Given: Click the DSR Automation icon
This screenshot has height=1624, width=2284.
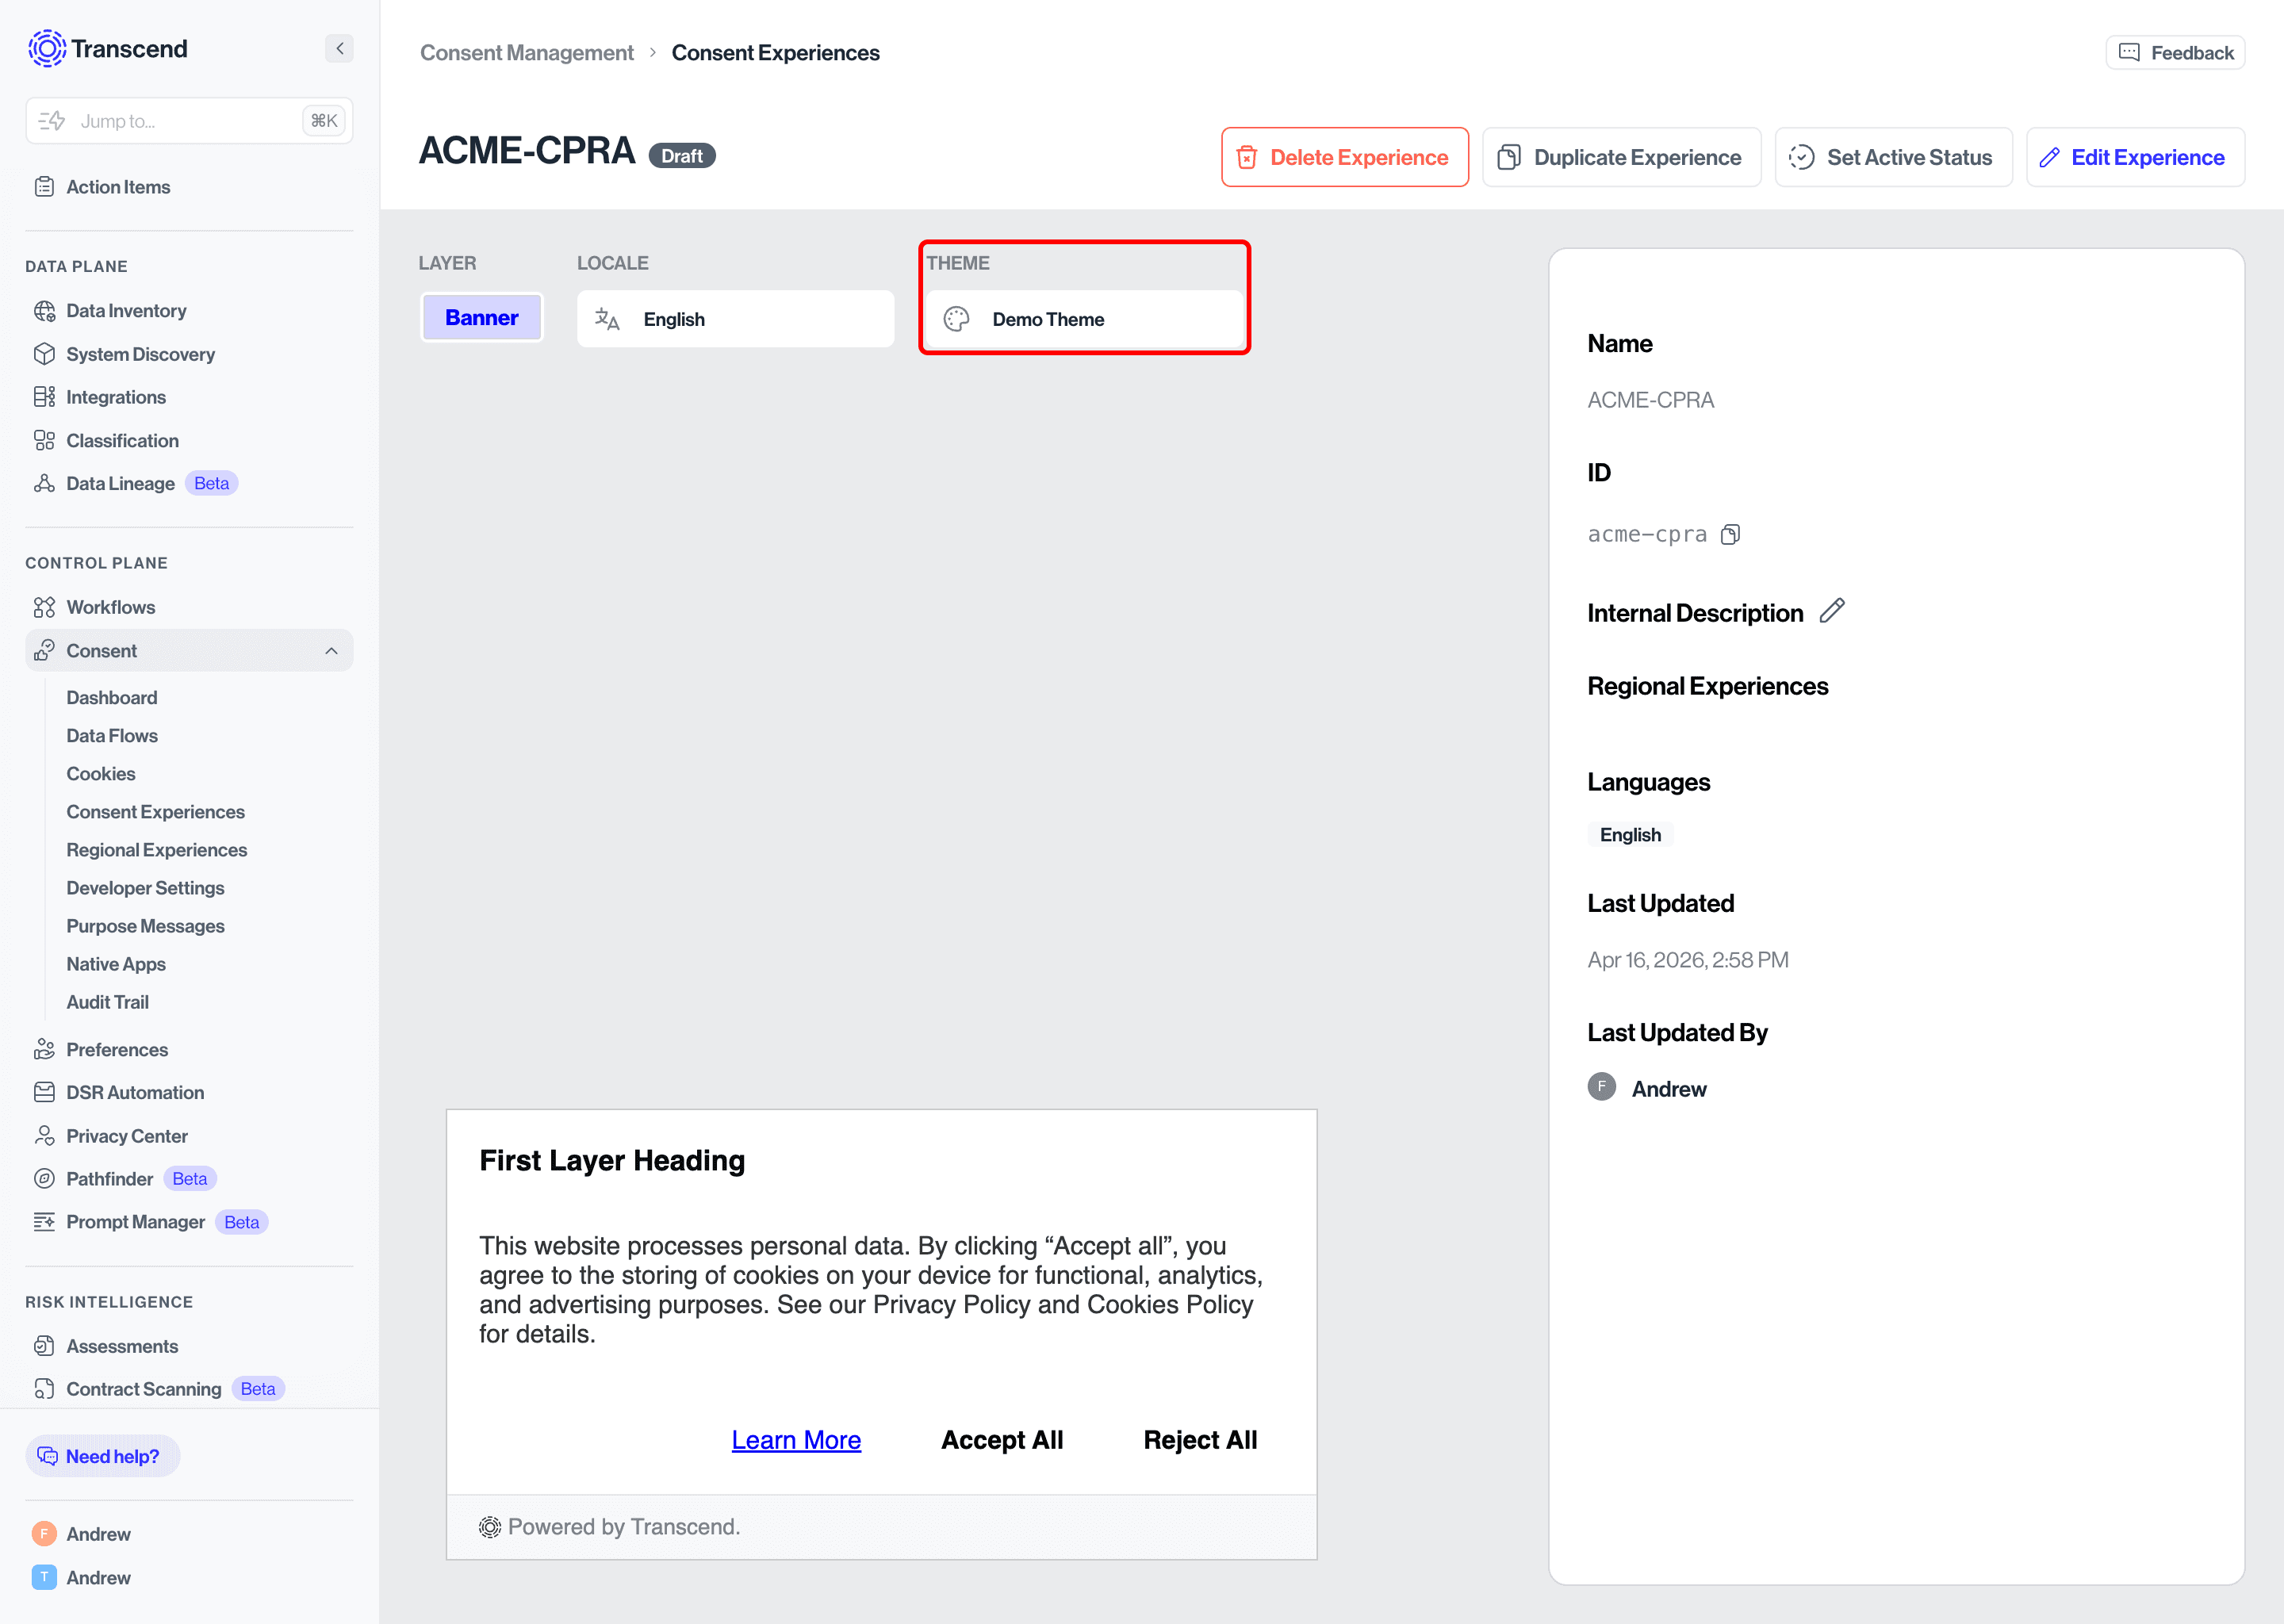Looking at the screenshot, I should pyautogui.click(x=44, y=1092).
